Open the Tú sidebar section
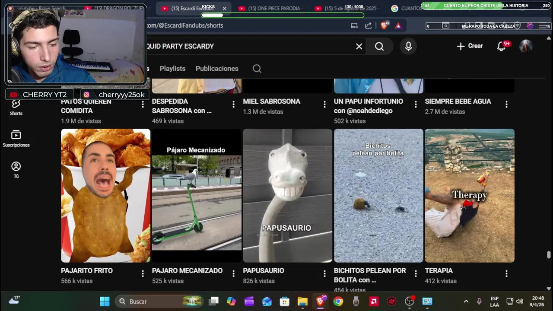The image size is (553, 311). coord(16,170)
